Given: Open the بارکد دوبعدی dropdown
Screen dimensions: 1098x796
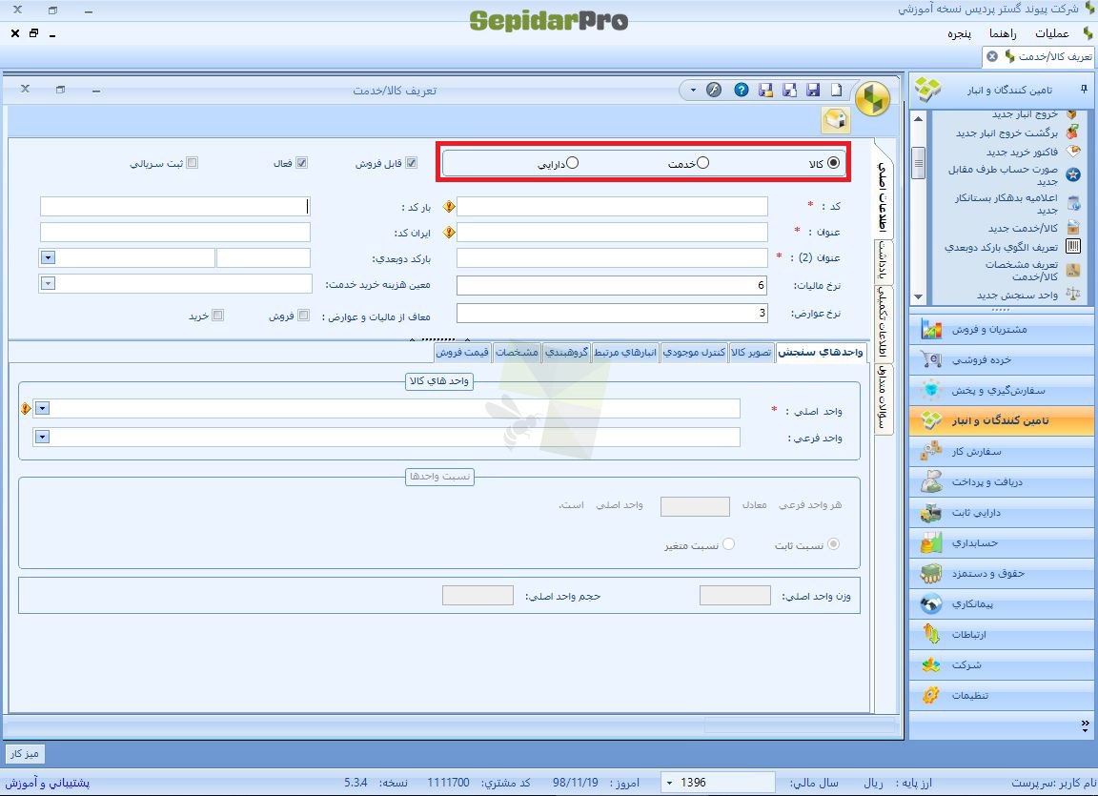Looking at the screenshot, I should [x=48, y=257].
